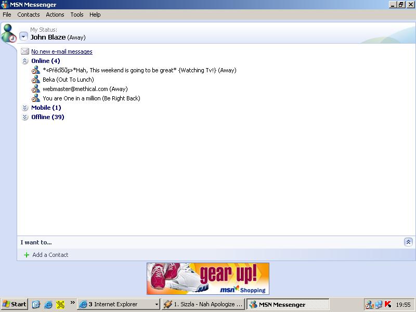Click the John Blaze (Away) display name
416x312 pixels.
click(x=58, y=37)
